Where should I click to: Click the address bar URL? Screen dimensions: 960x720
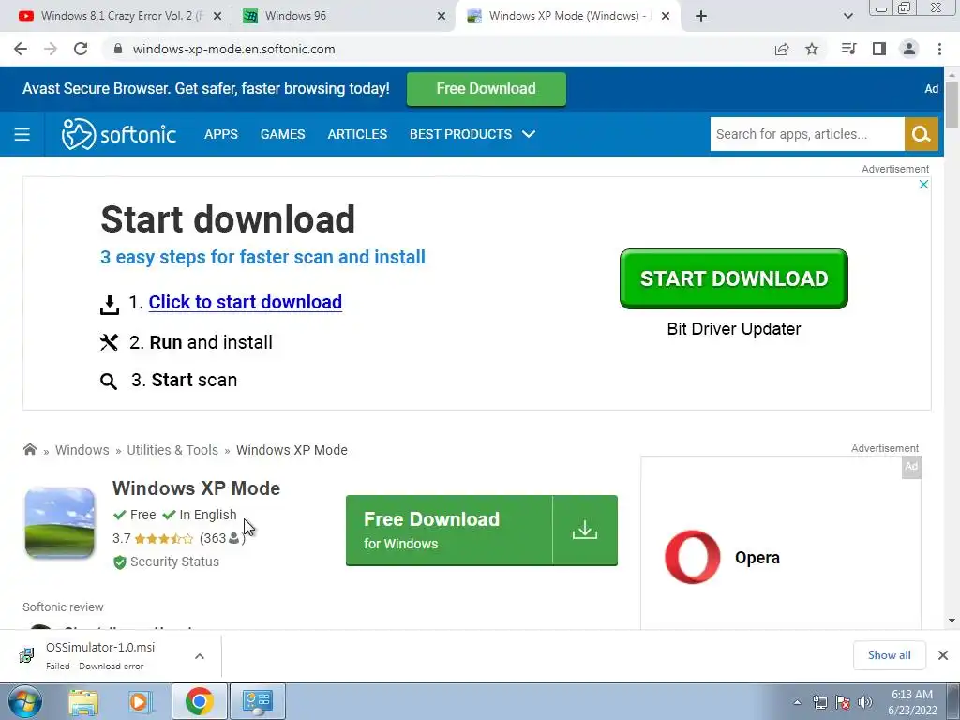coord(233,49)
